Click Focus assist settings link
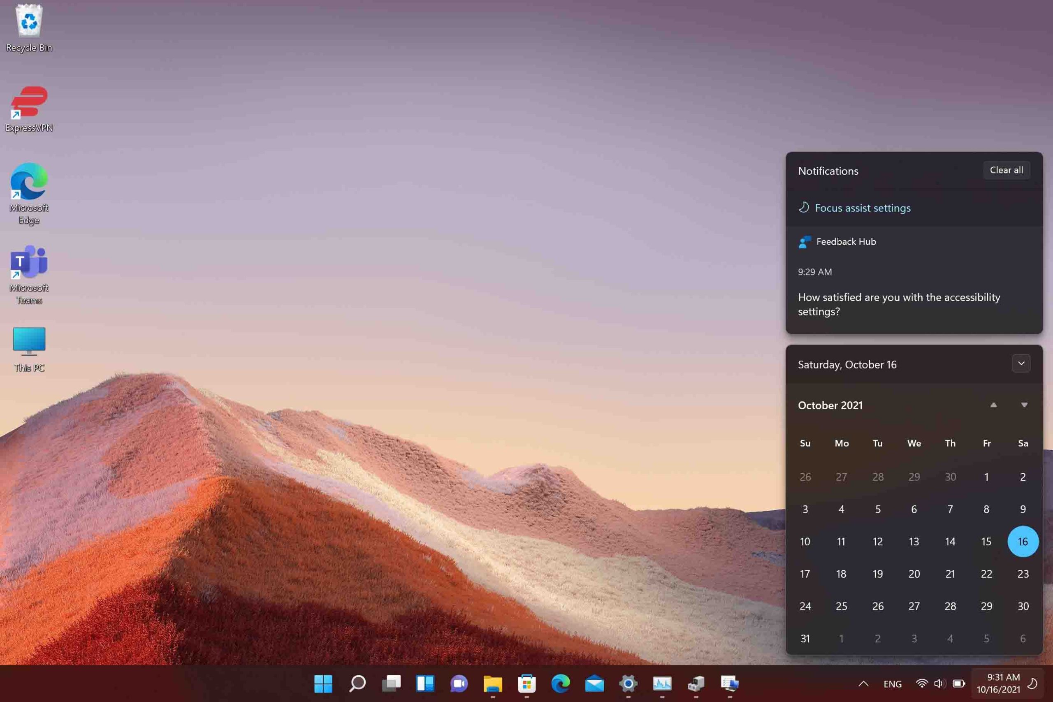The image size is (1053, 702). (862, 208)
